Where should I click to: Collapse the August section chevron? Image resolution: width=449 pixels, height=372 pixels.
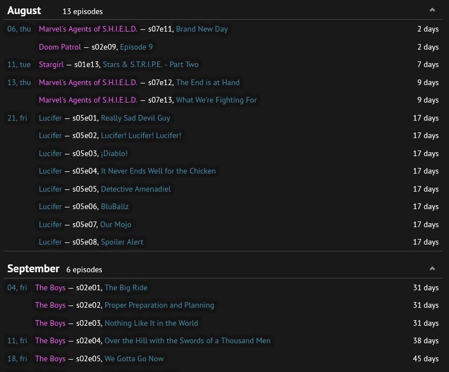click(432, 10)
